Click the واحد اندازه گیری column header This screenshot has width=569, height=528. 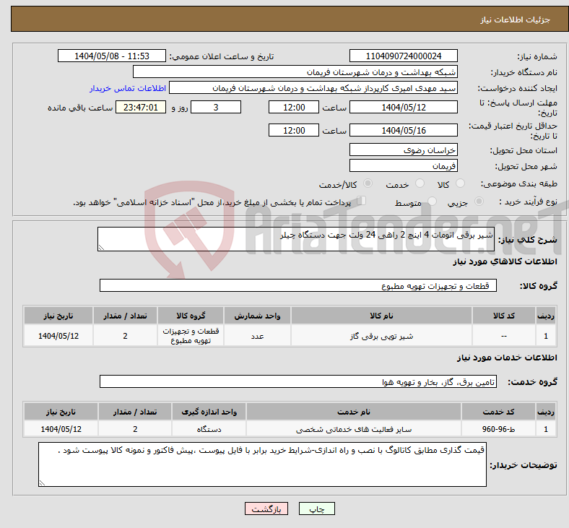[x=209, y=412]
